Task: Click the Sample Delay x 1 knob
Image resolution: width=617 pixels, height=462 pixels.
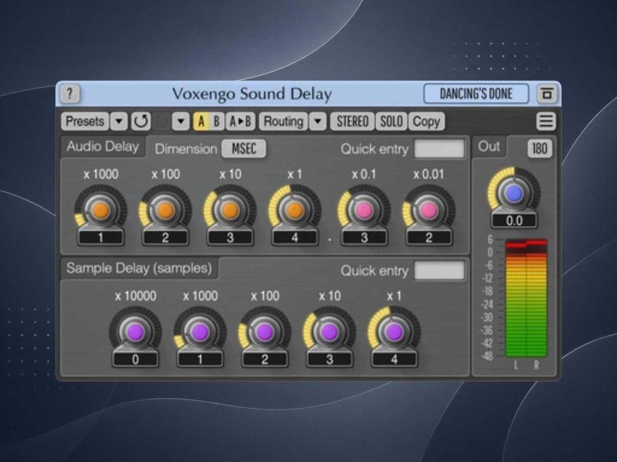Action: (x=394, y=332)
